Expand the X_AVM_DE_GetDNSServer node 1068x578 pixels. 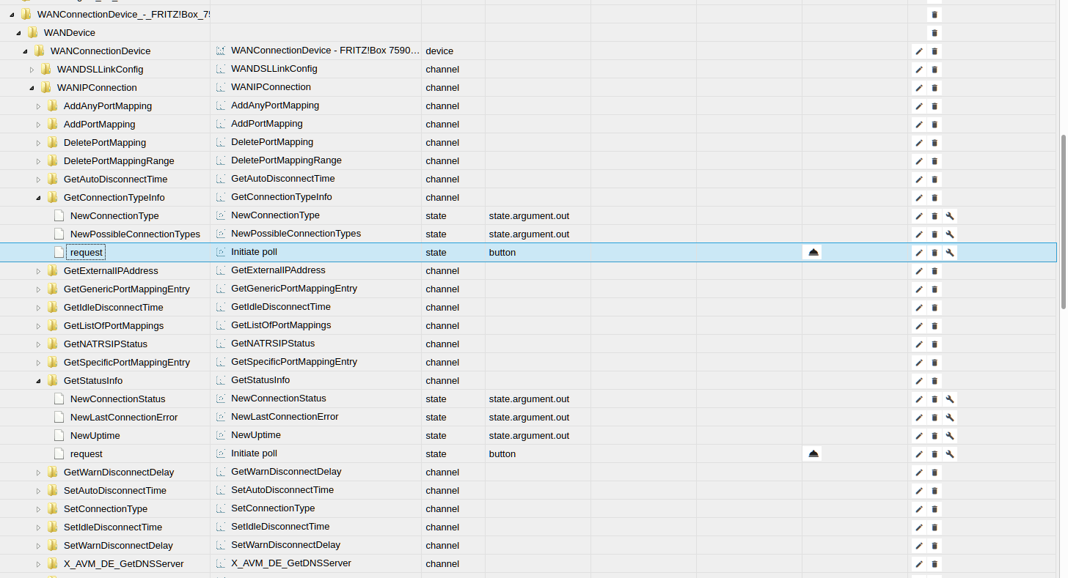(38, 564)
